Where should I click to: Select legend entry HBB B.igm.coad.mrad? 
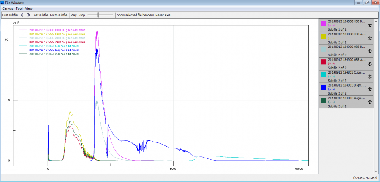point(57,30)
